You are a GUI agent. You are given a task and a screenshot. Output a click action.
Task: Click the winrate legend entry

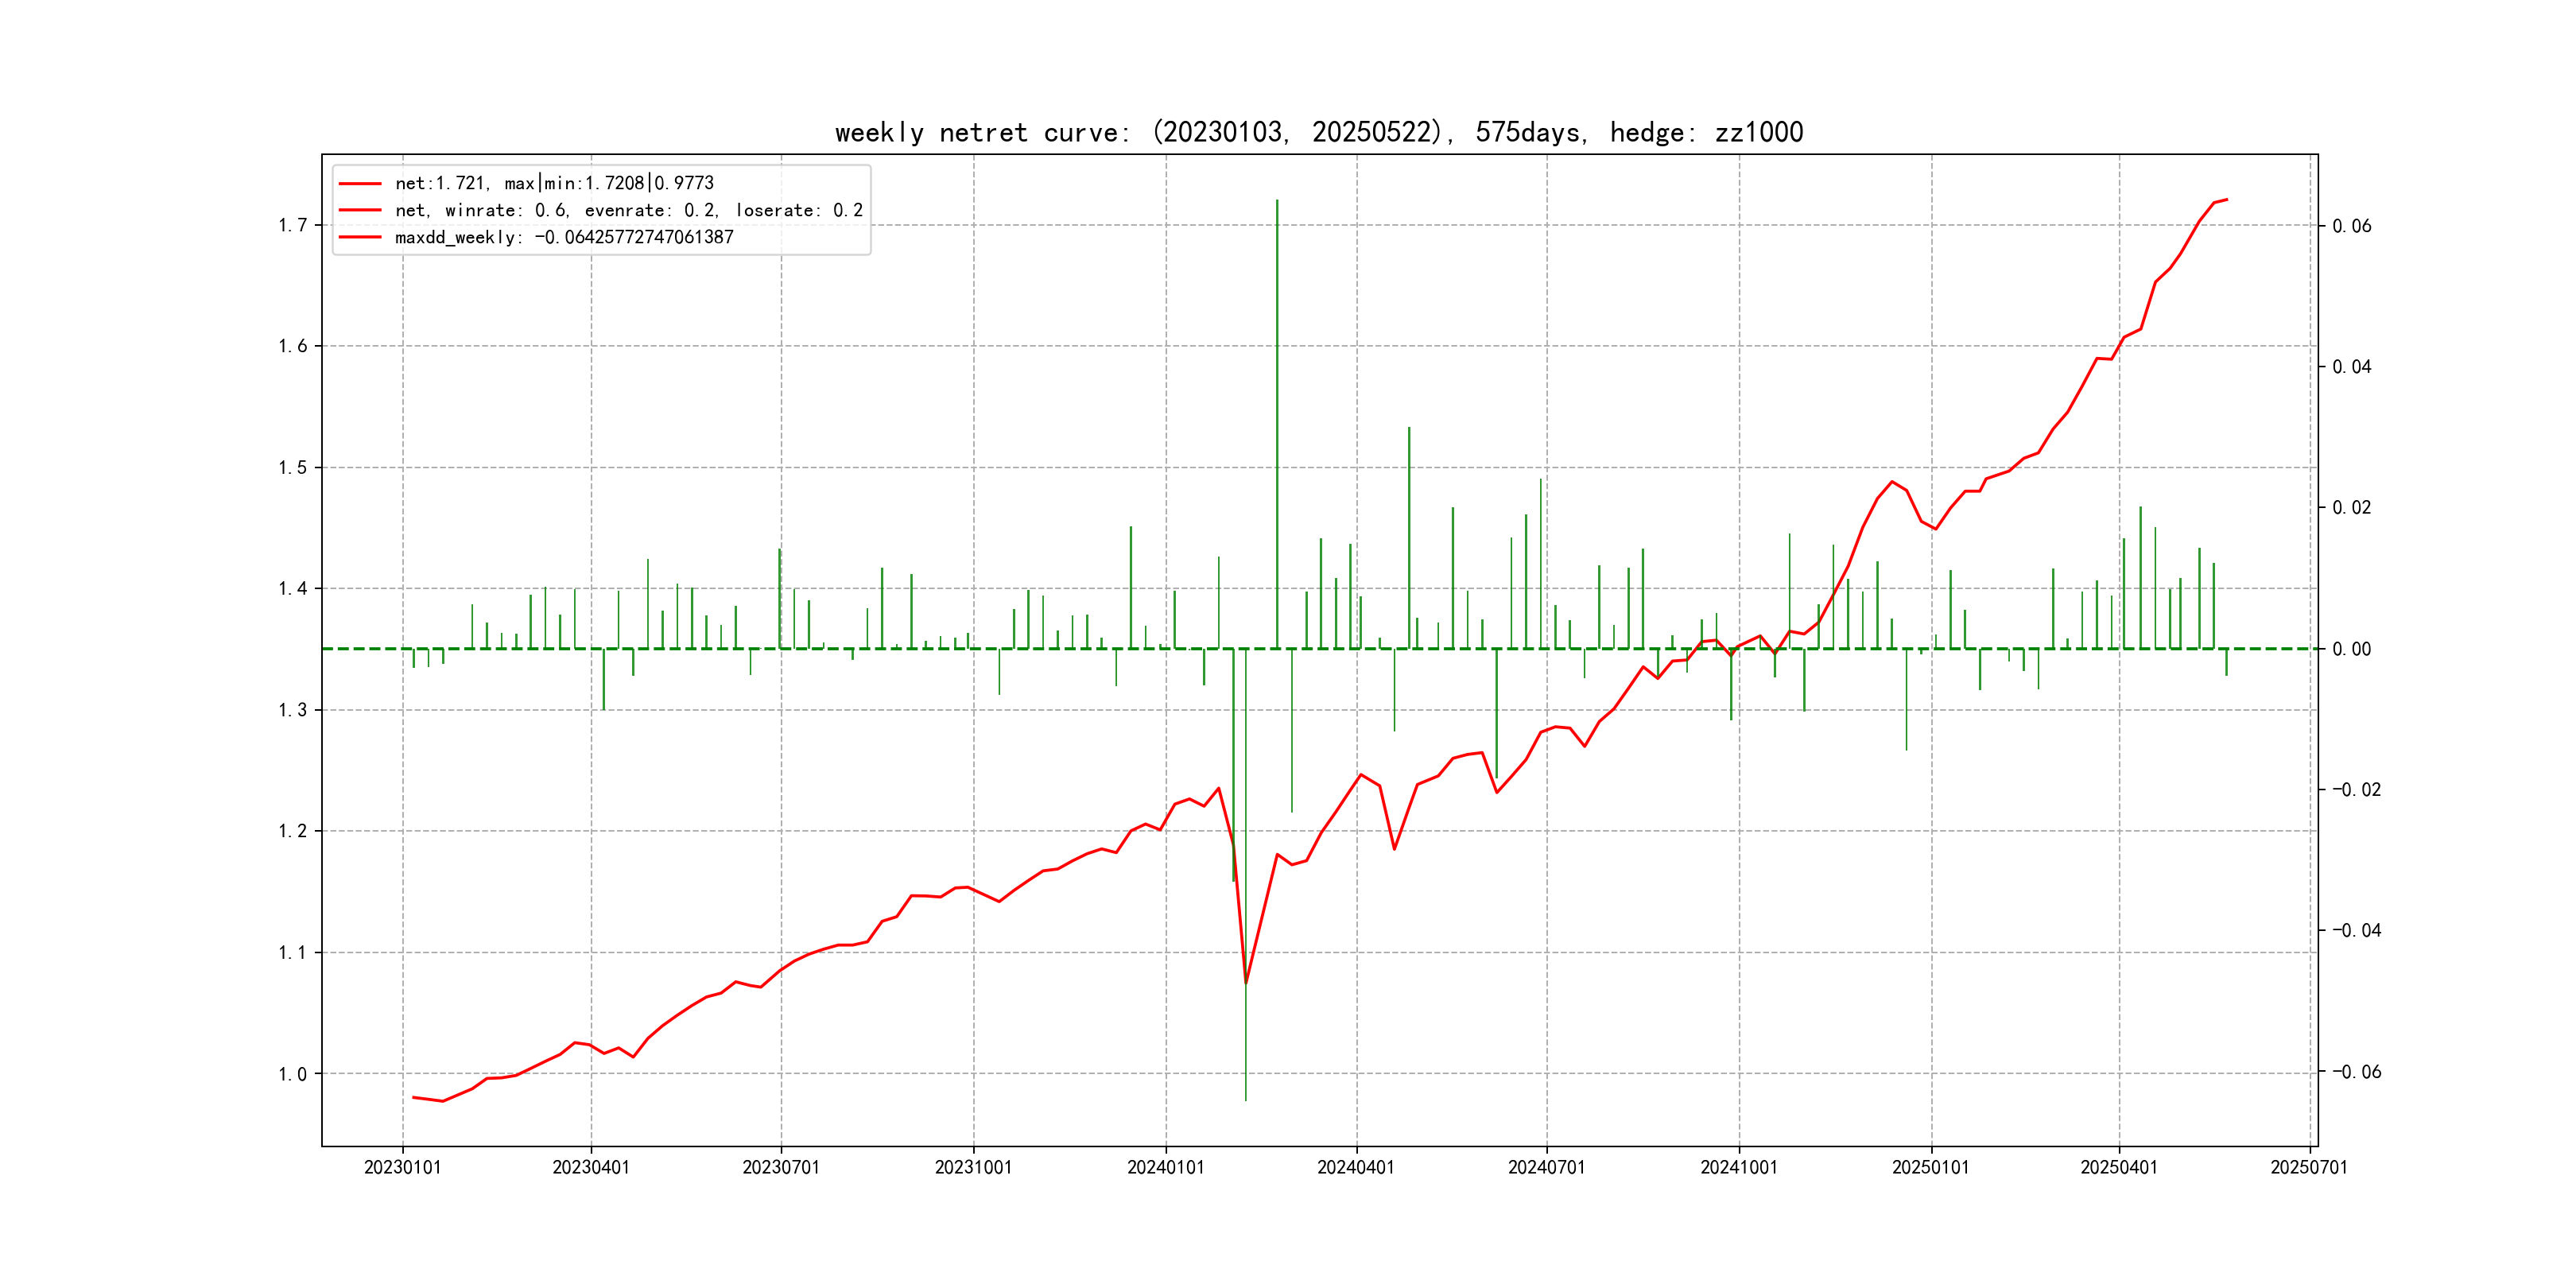628,210
